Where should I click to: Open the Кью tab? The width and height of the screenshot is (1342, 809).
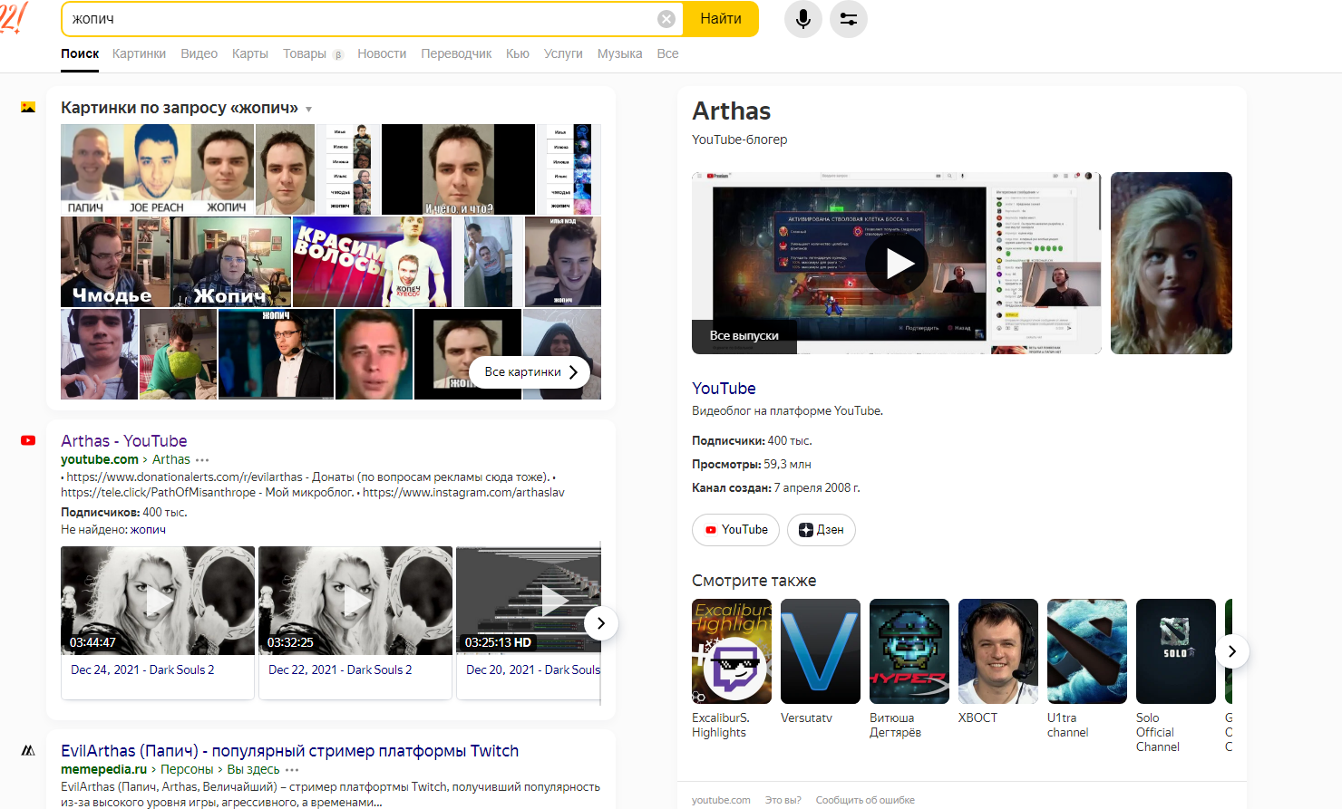(x=518, y=53)
